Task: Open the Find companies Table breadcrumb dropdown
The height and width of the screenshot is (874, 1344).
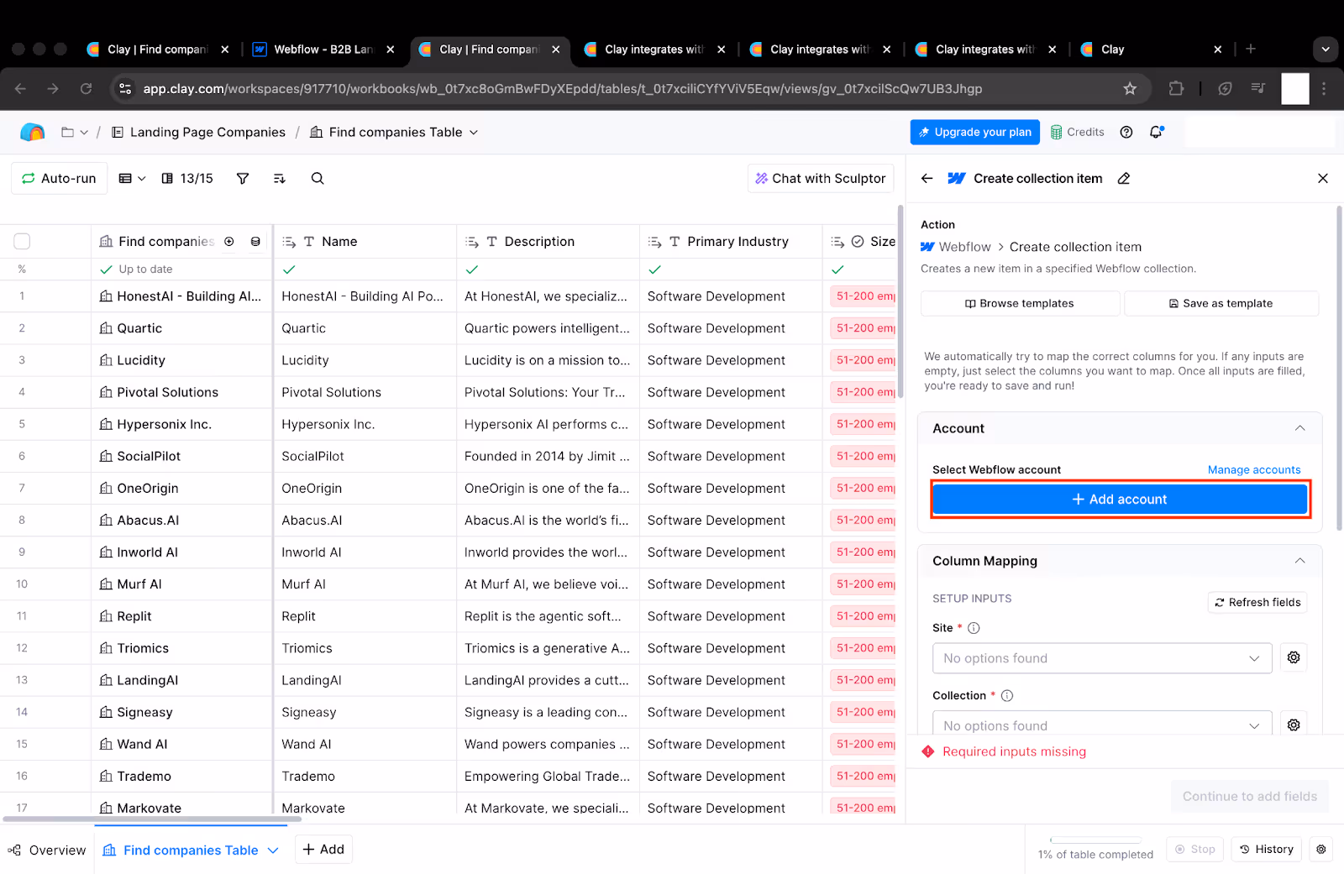Action: click(x=474, y=132)
